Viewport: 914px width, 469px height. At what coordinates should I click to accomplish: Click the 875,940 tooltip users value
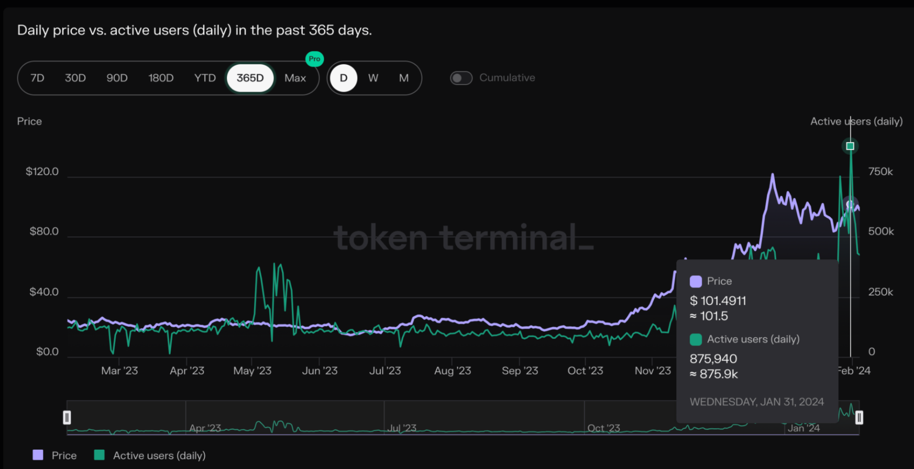click(x=713, y=359)
